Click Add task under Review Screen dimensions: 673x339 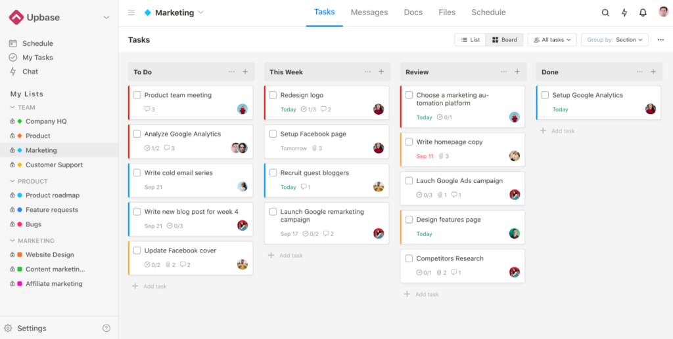pos(421,294)
